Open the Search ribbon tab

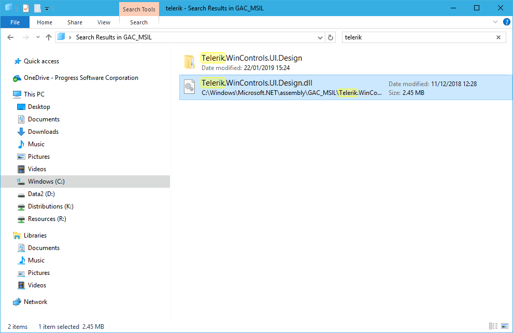pos(139,22)
